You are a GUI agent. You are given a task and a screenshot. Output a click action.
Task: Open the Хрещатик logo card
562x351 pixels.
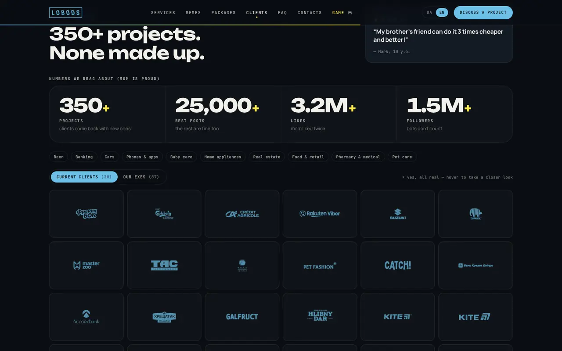click(x=164, y=317)
